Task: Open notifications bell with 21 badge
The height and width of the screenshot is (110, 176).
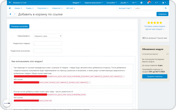Action: point(149,2)
